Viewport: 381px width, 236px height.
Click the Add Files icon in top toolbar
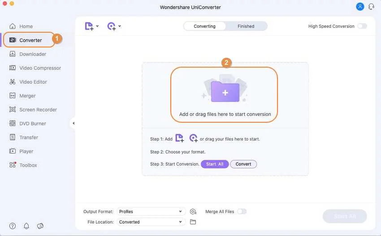pos(89,26)
